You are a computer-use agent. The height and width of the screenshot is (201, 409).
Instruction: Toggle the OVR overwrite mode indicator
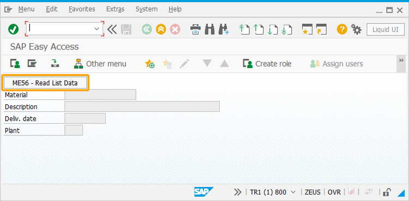334,192
